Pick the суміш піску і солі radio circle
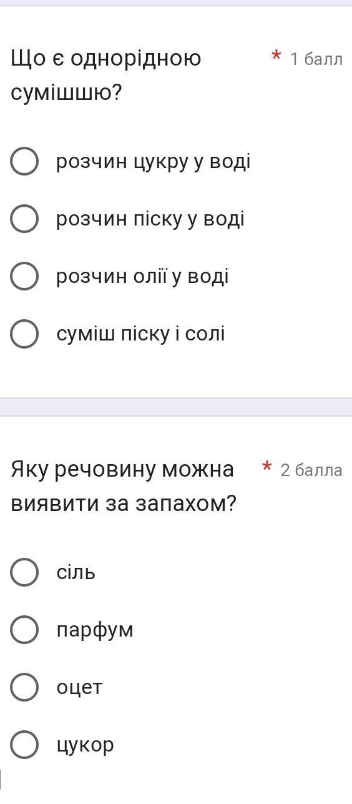 [x=24, y=334]
